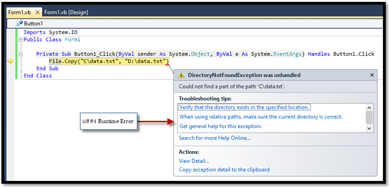The width and height of the screenshot is (389, 187).
Task: Select the Form1.vb code tab
Action: [x=21, y=12]
